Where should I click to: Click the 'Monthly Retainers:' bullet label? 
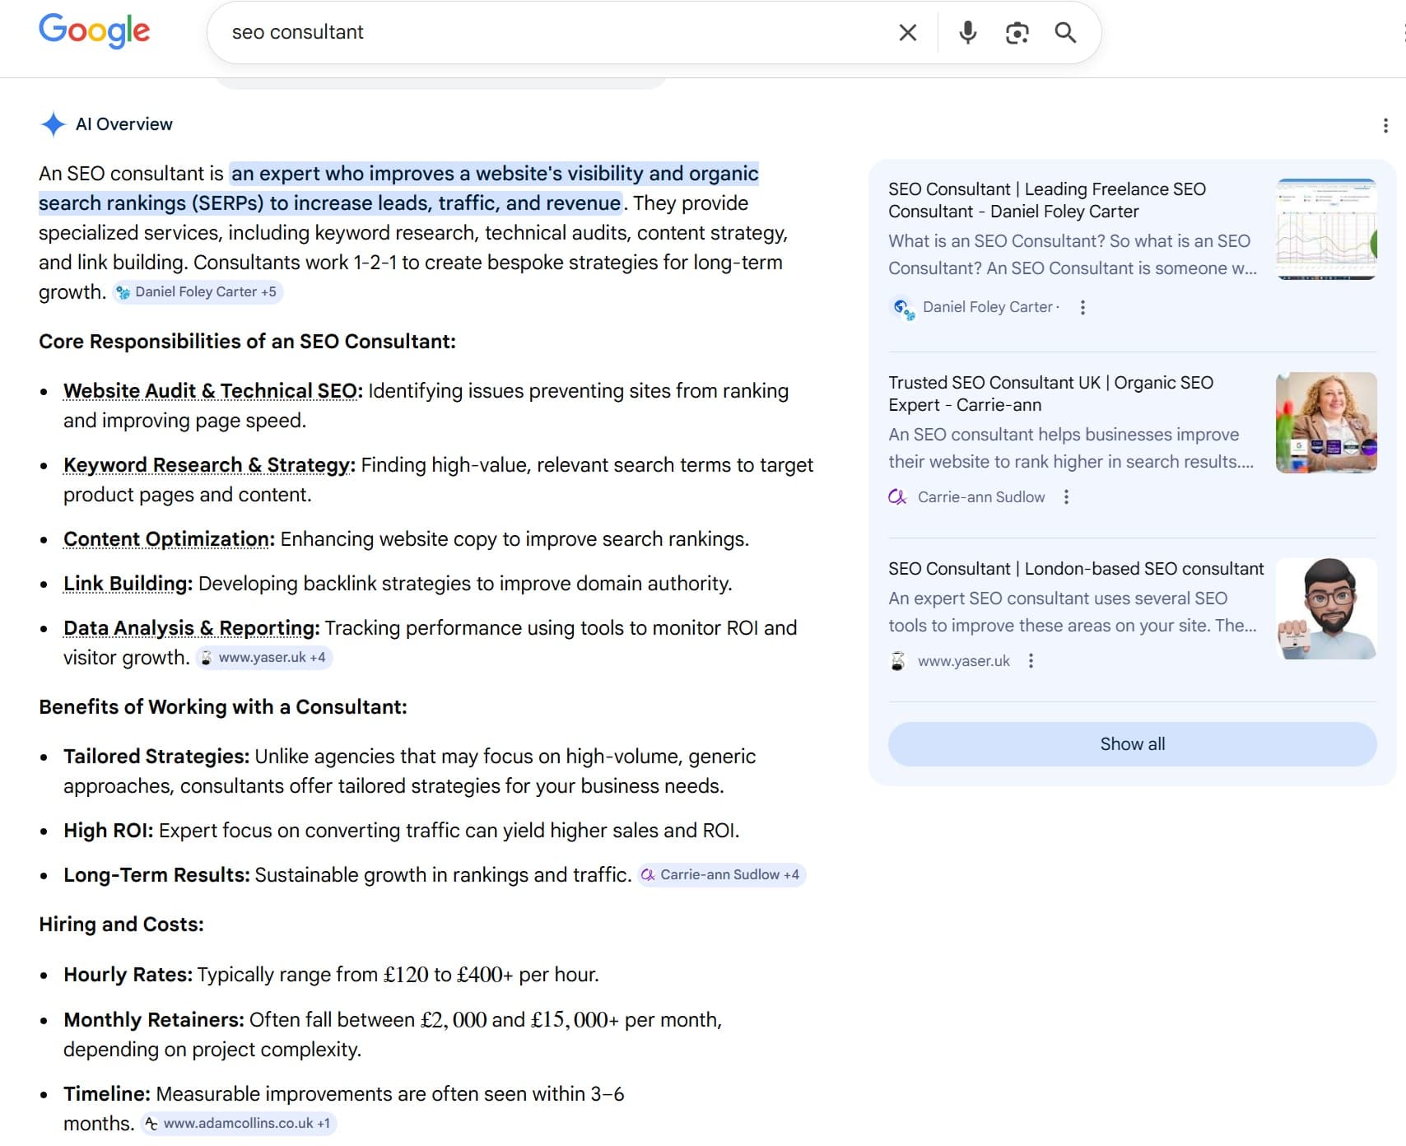(154, 1020)
